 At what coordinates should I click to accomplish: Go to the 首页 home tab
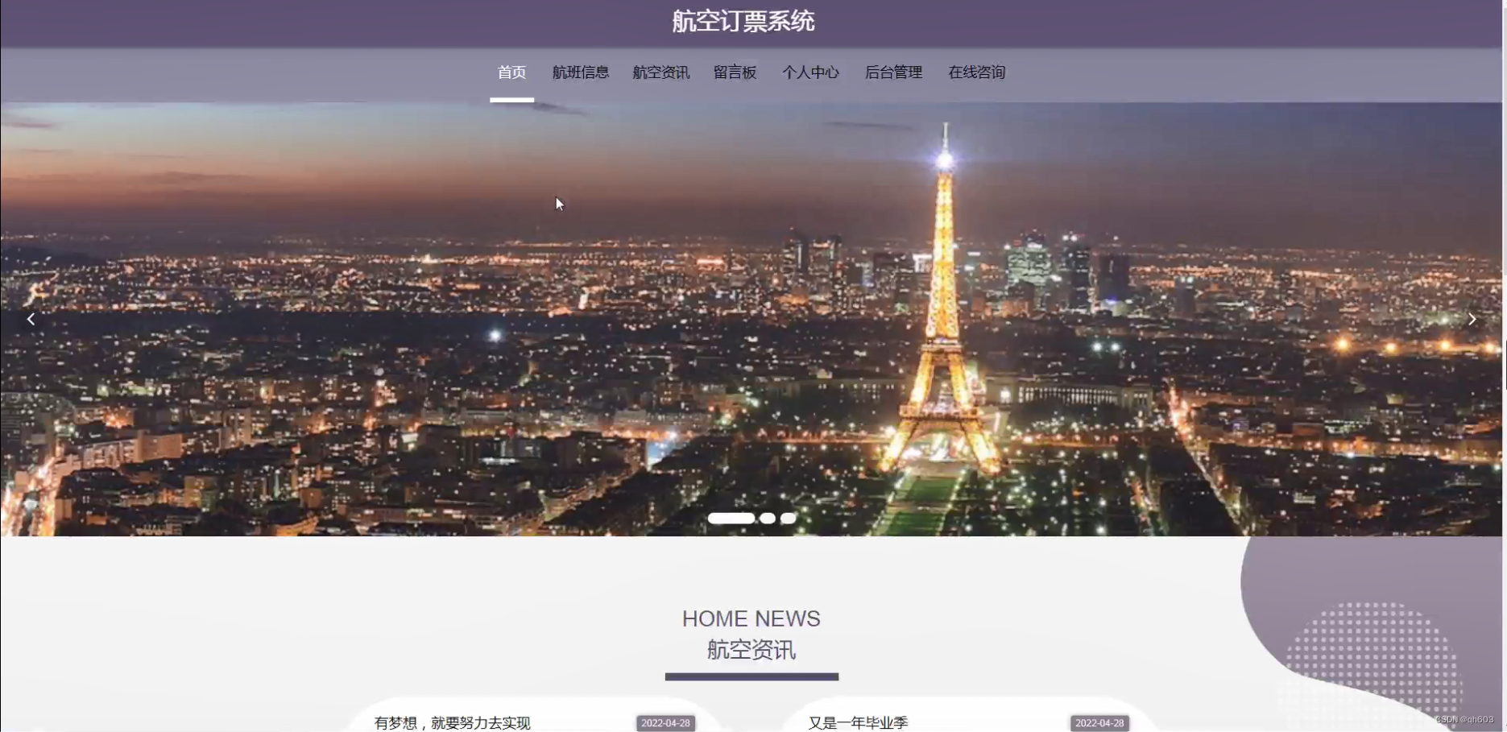(x=511, y=72)
